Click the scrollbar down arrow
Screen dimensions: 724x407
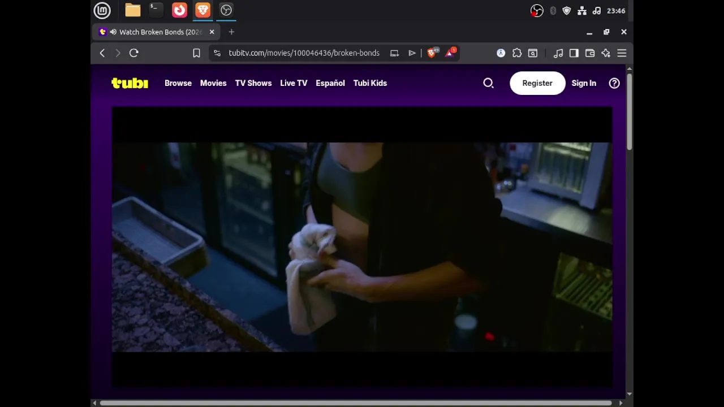(x=630, y=395)
